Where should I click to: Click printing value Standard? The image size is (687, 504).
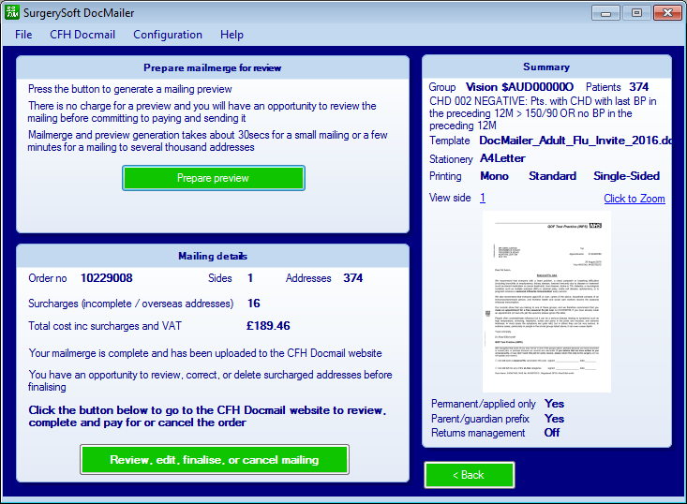pyautogui.click(x=552, y=176)
